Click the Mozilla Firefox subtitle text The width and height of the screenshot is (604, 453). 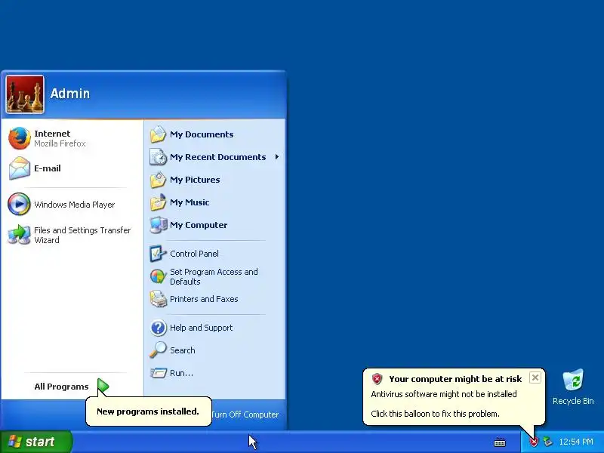(60, 143)
